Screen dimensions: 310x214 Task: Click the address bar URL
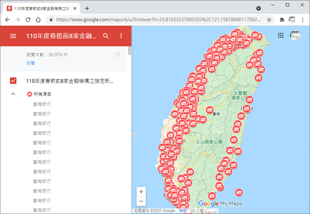pyautogui.click(x=158, y=20)
